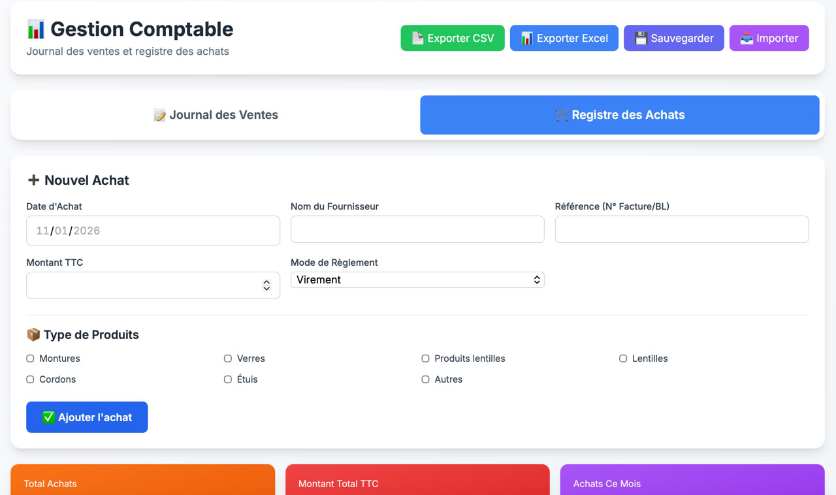This screenshot has height=495, width=836.
Task: Click the chart icon on Exporter Excel
Action: coord(526,39)
